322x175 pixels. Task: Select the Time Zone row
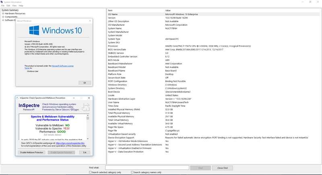click(214, 106)
